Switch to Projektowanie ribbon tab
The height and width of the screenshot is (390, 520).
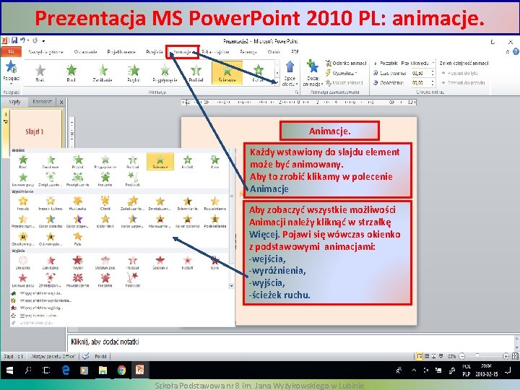pos(121,52)
